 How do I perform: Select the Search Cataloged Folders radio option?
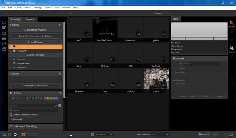pos(11,114)
